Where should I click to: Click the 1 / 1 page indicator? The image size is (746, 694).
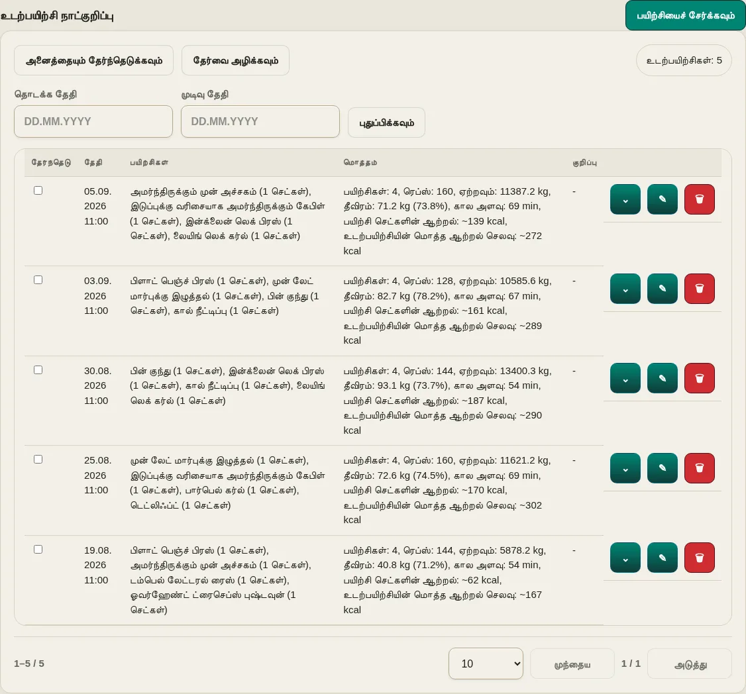pyautogui.click(x=631, y=664)
